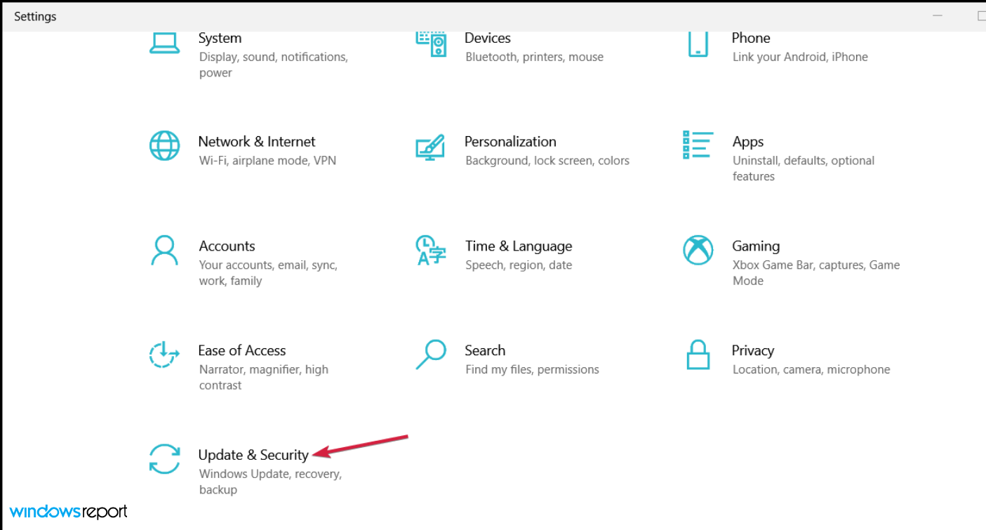Image resolution: width=986 pixels, height=530 pixels.
Task: Click 'Speech, region, date' text
Action: click(x=519, y=265)
